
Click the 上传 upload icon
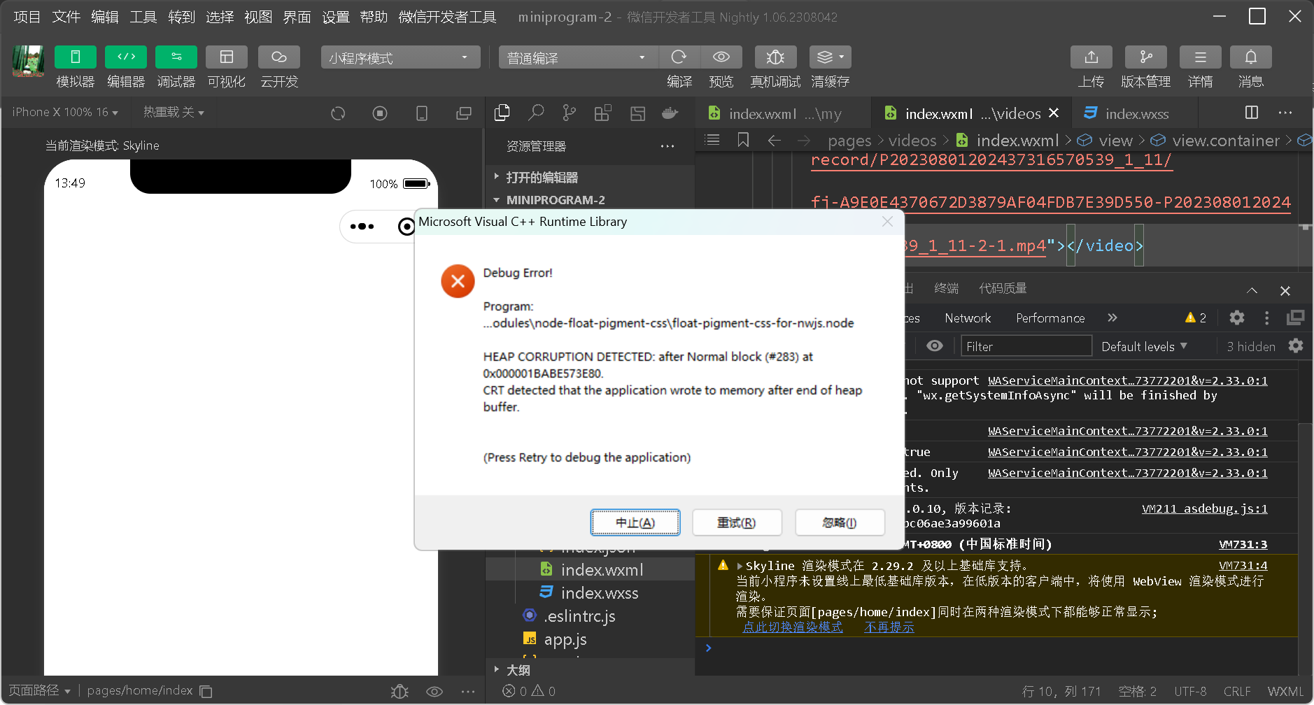click(x=1092, y=57)
